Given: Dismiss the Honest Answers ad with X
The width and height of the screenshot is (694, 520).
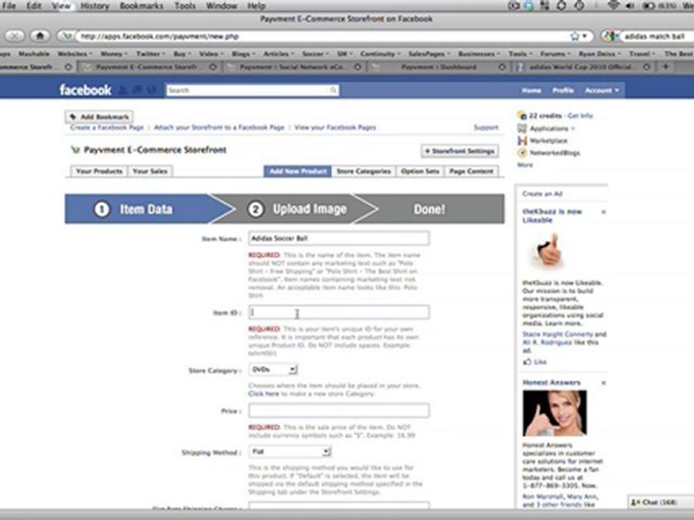Looking at the screenshot, I should click(603, 383).
